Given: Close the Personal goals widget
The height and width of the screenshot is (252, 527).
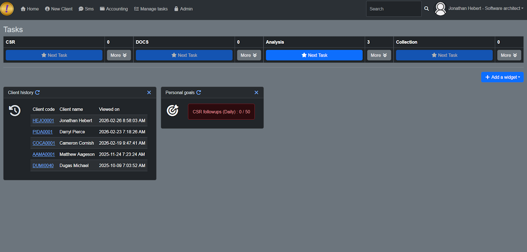Looking at the screenshot, I should click(x=256, y=93).
